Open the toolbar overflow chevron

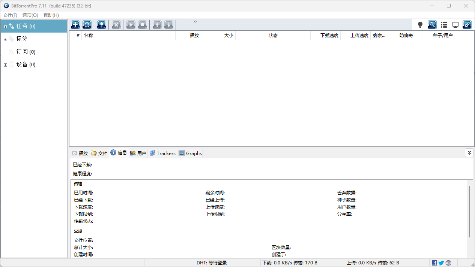pos(195,22)
